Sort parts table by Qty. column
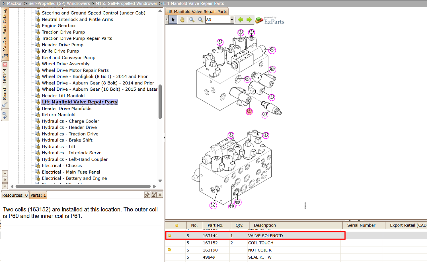 (x=239, y=225)
